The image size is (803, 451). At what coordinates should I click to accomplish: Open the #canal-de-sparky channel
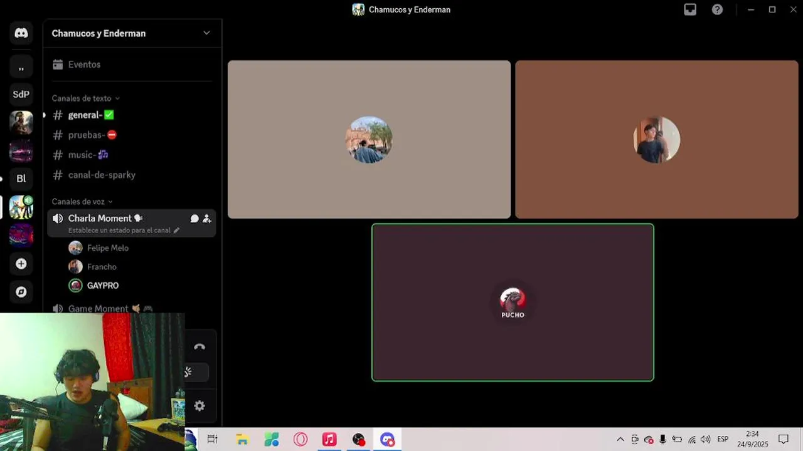pyautogui.click(x=132, y=175)
